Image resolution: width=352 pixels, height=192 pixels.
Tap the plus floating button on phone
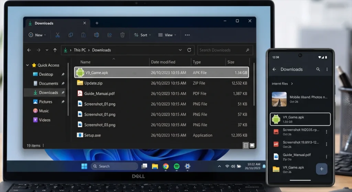click(x=321, y=169)
